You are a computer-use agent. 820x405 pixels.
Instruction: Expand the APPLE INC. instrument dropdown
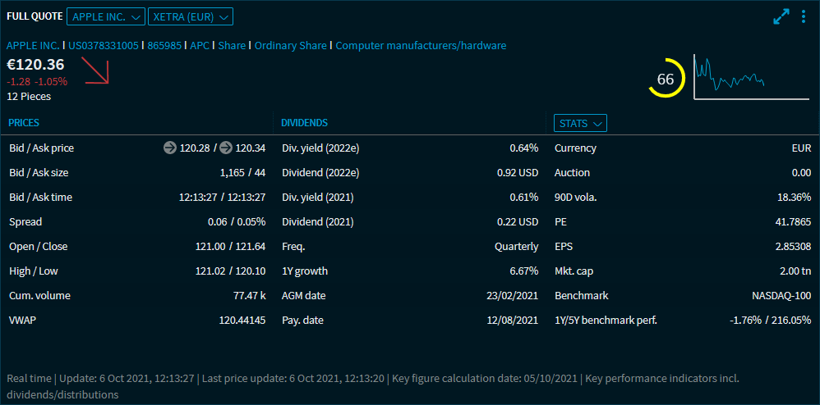(105, 16)
